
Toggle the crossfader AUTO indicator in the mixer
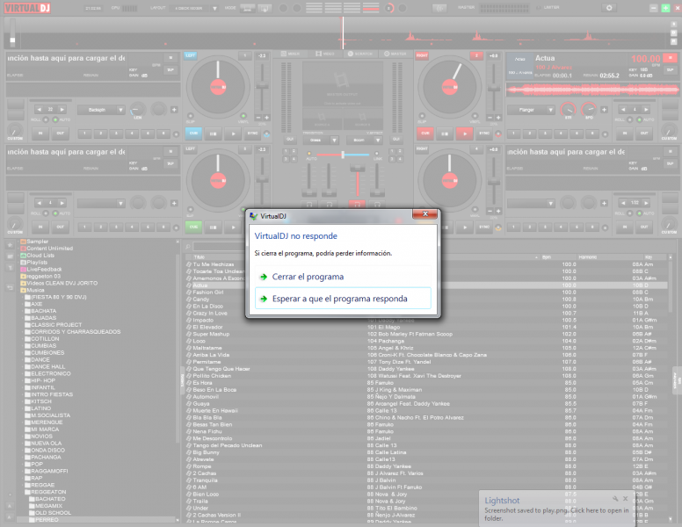click(x=309, y=154)
